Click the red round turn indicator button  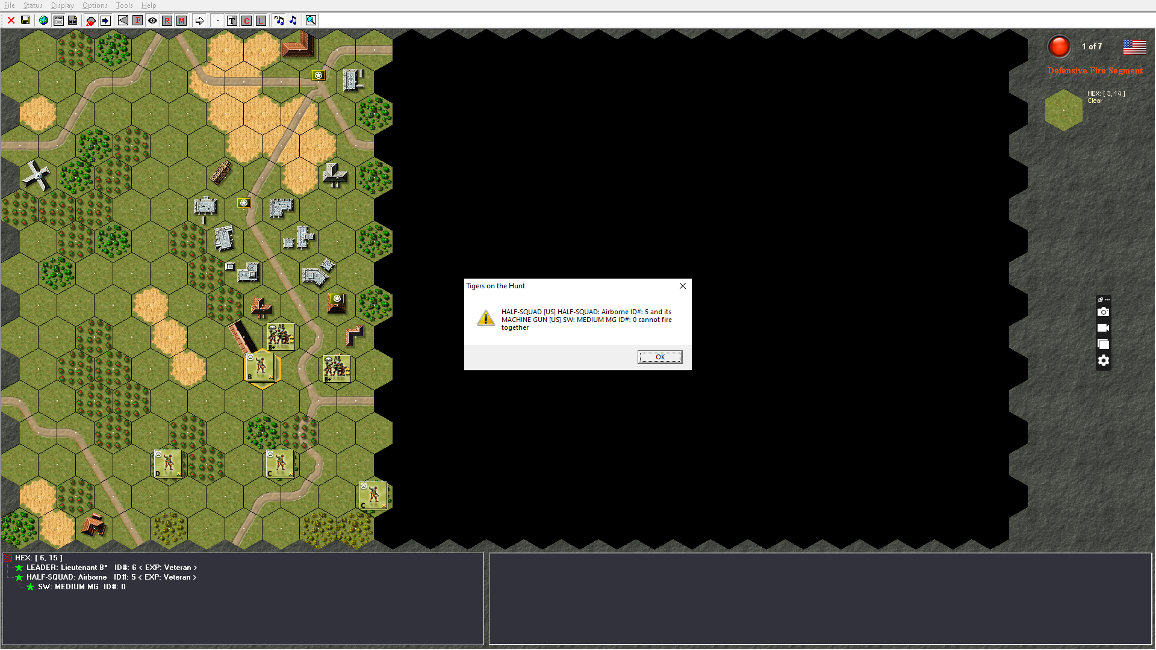coord(1058,46)
